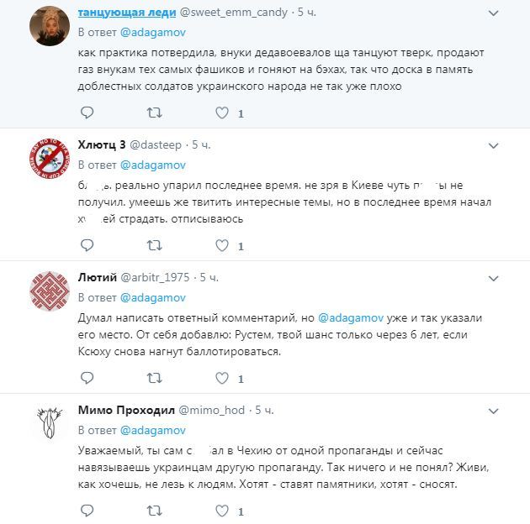This screenshot has height=524, width=530.
Task: Retweet the tweet by @mimo_hod
Action: [x=154, y=510]
